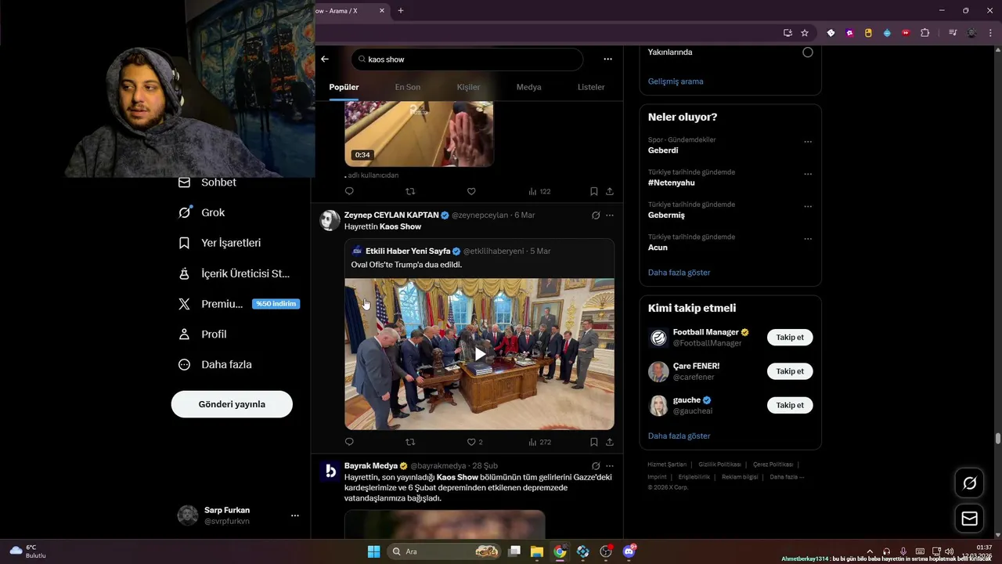Reply to Zeynep CEYLAN KAPTAN's post
This screenshot has width=1002, height=564.
point(349,442)
